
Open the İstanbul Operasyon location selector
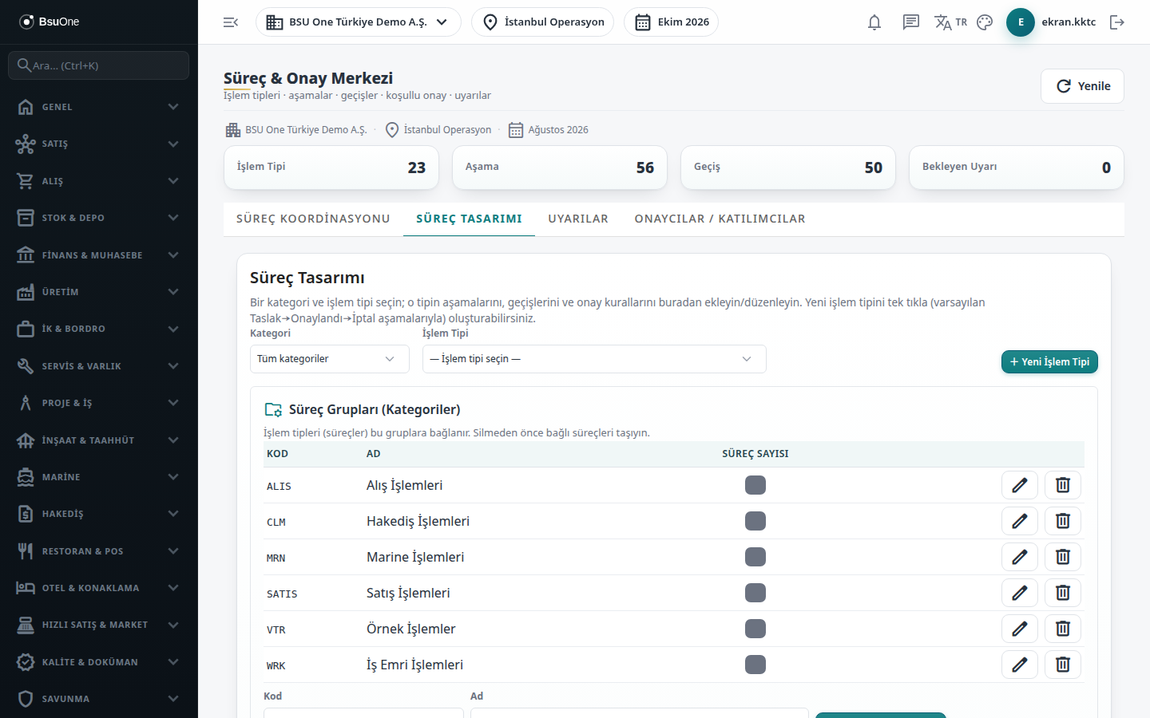pos(542,22)
